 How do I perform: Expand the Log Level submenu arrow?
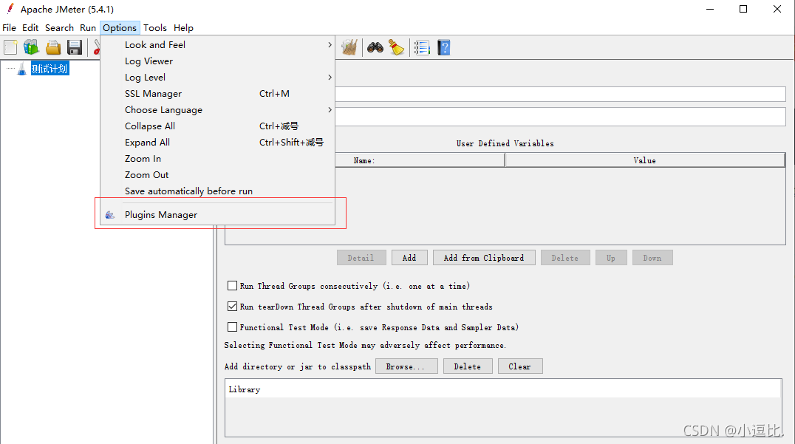click(x=330, y=77)
